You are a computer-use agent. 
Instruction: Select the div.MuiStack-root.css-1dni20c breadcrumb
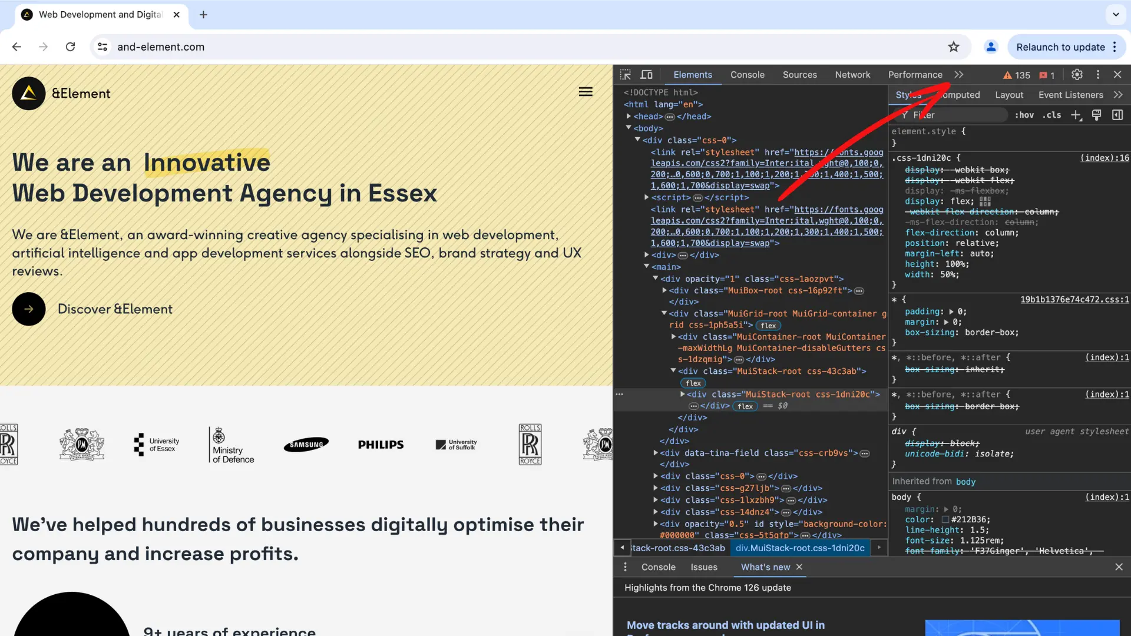point(799,548)
